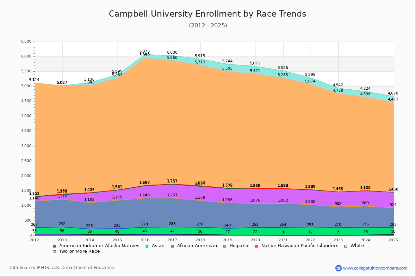
Task: Click the green Asian legend color marker
Action: pos(146,246)
